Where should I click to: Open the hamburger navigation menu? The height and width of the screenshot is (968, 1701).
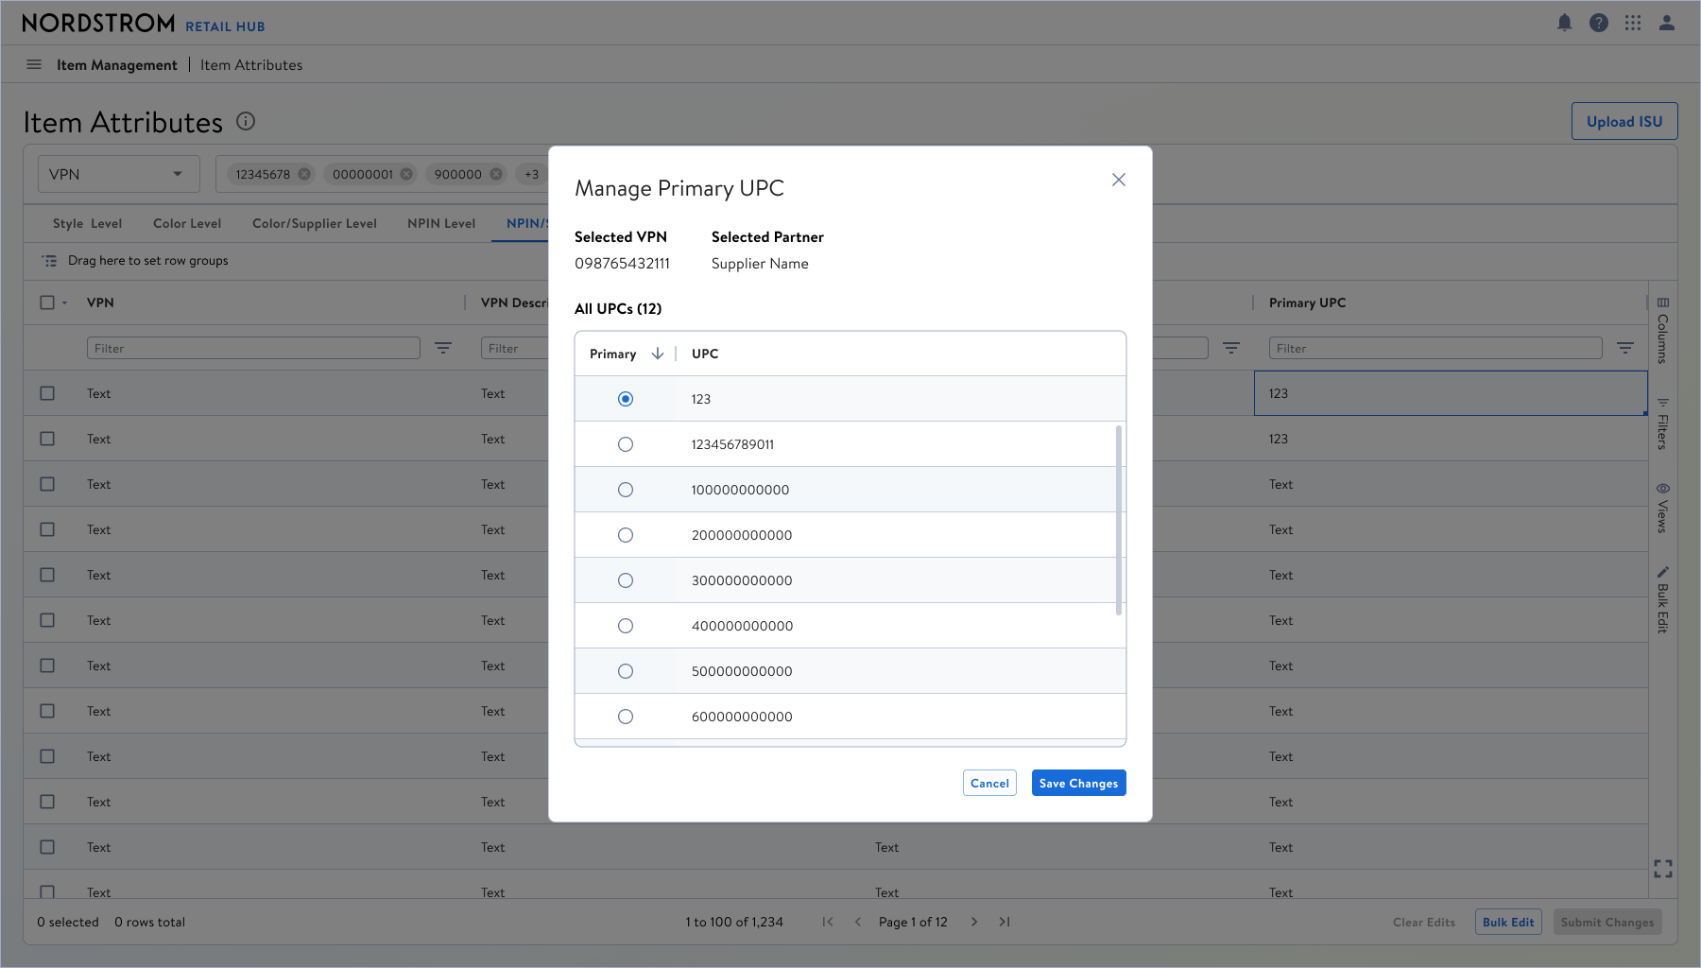pos(34,64)
